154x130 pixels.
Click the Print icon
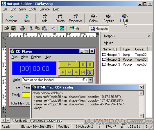click(x=22, y=28)
